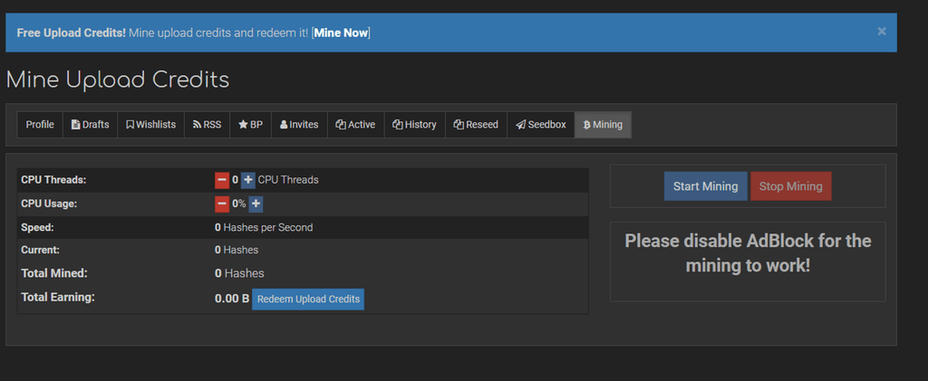Go to the Seedbox tab

(540, 125)
